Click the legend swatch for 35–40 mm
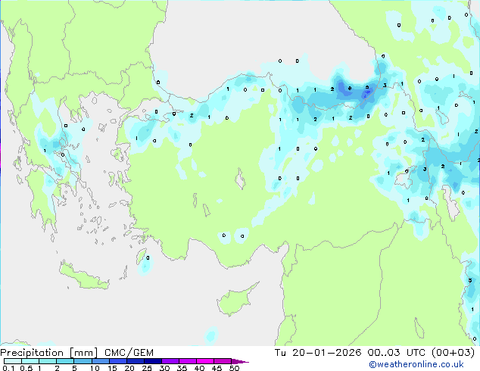Image resolution: width=480 pixels, height=371 pixels. coord(188,361)
